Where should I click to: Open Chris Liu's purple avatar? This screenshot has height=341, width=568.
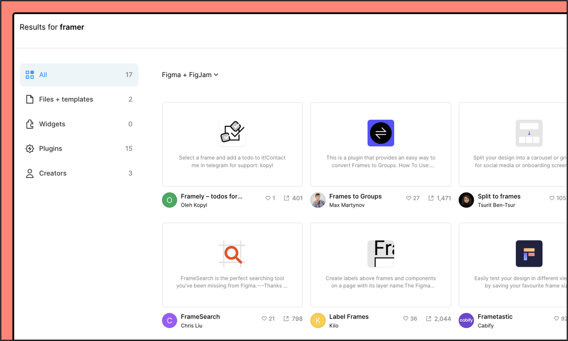[x=170, y=321]
